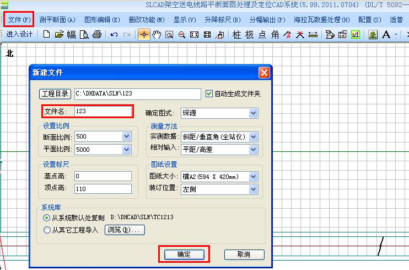Click the grid table toolbar icon
409x270 pixels.
[x=207, y=34]
